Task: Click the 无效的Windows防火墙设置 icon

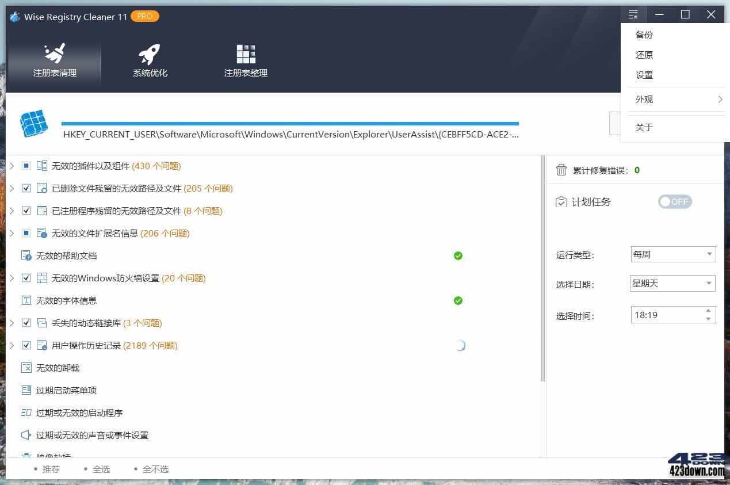Action: click(x=42, y=278)
